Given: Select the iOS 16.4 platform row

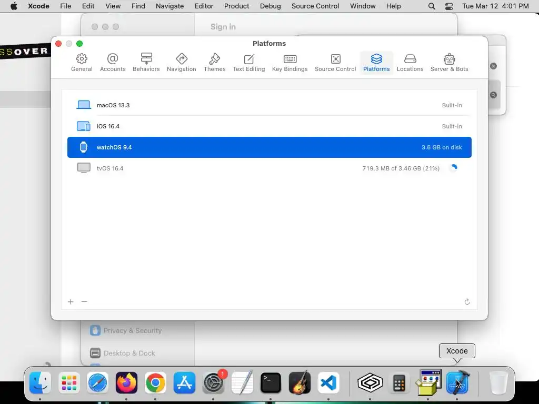Looking at the screenshot, I should (x=269, y=126).
